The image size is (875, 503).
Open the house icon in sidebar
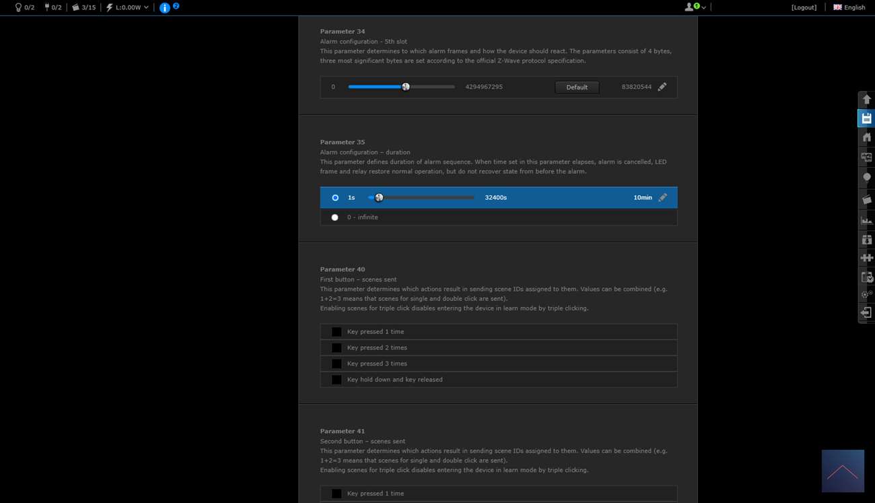[866, 137]
